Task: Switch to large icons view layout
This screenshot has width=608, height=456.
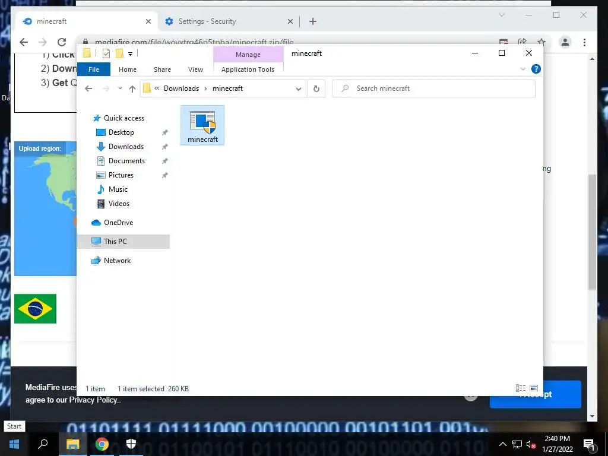Action: tap(534, 388)
